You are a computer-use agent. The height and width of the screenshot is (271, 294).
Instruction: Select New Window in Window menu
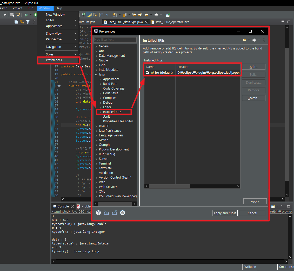coord(58,15)
